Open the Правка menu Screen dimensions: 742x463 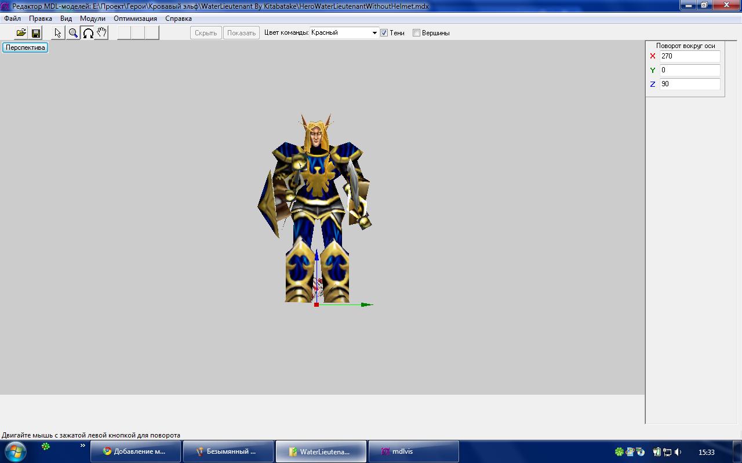[41, 19]
